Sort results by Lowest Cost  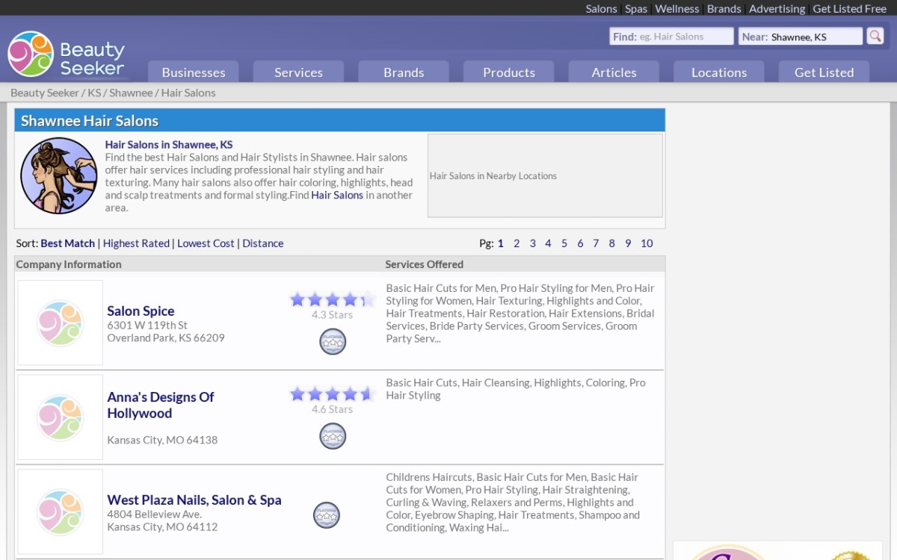point(206,243)
